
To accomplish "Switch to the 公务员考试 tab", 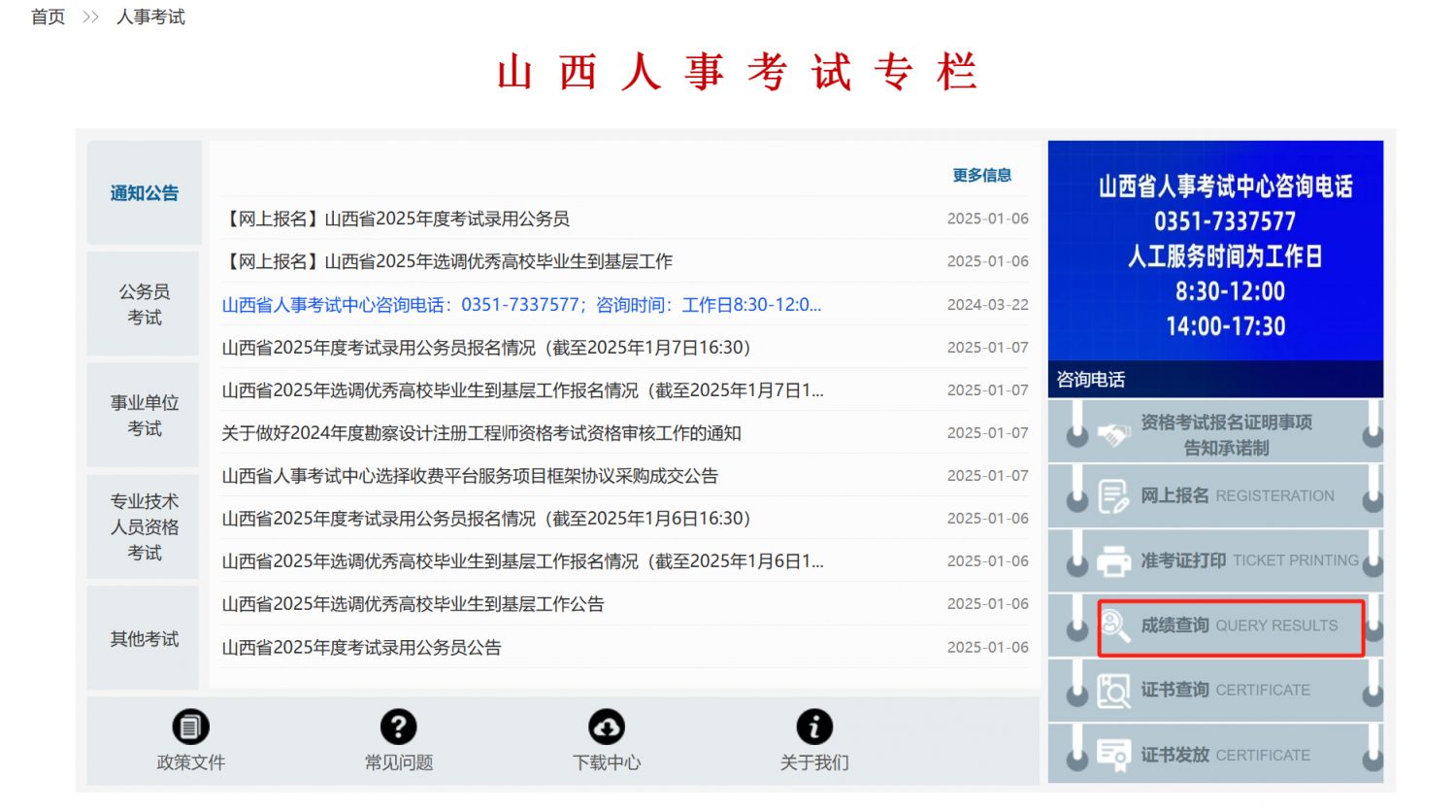I will pyautogui.click(x=145, y=304).
